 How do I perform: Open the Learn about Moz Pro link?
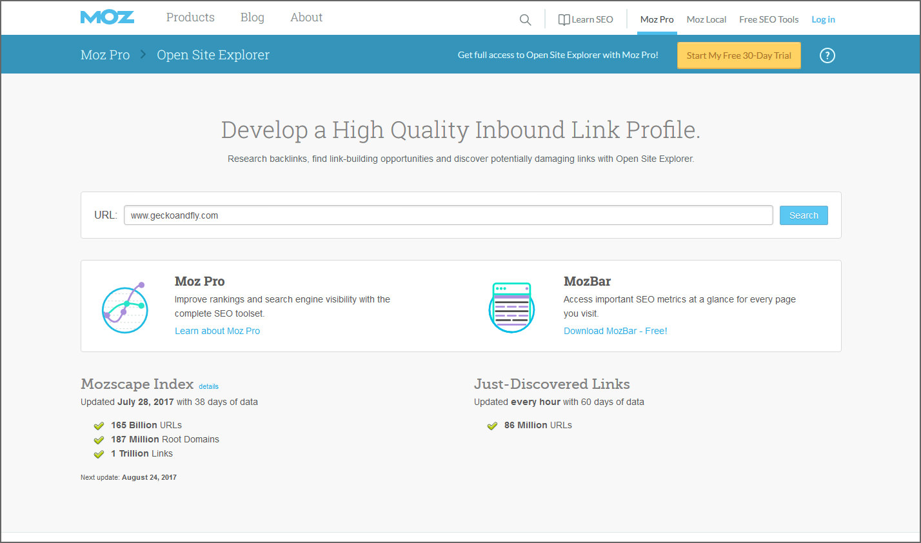point(217,331)
